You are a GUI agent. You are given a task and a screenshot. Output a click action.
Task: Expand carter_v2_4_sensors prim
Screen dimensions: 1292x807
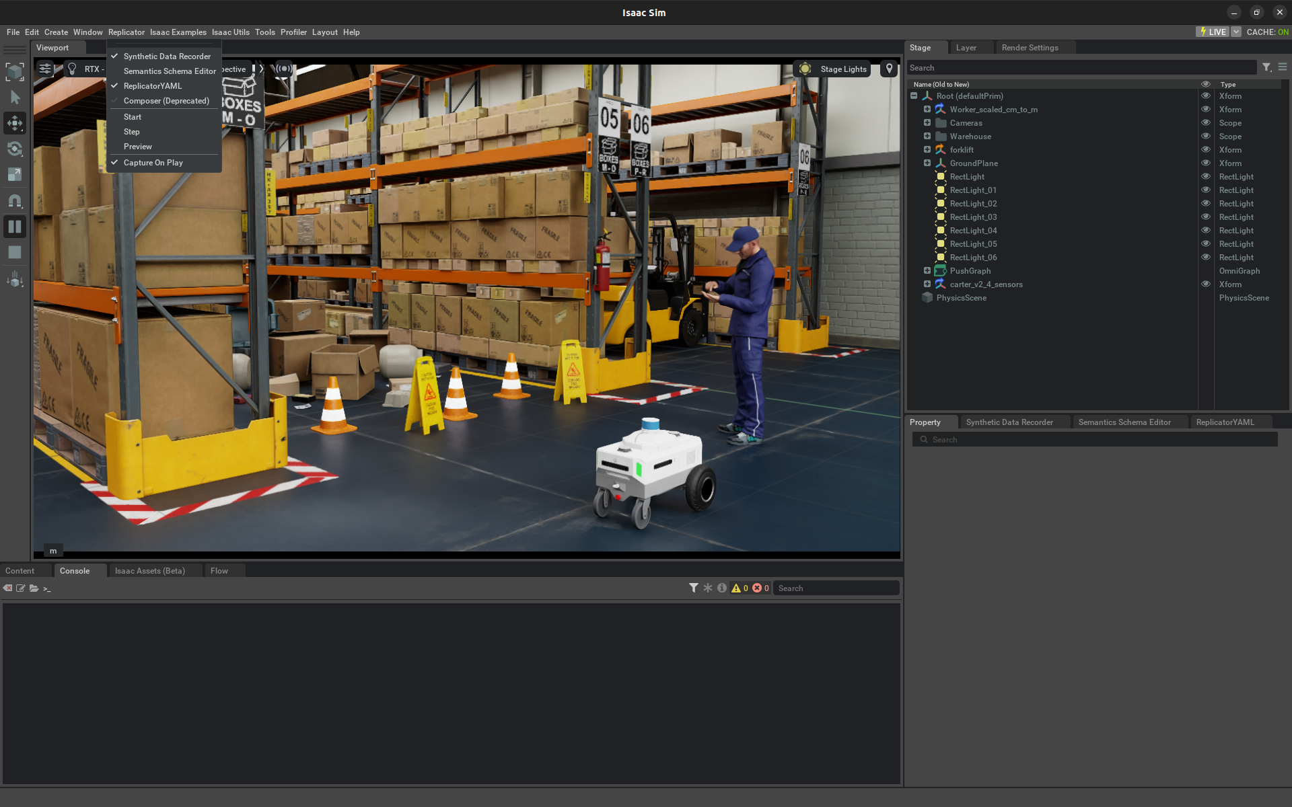click(x=927, y=284)
